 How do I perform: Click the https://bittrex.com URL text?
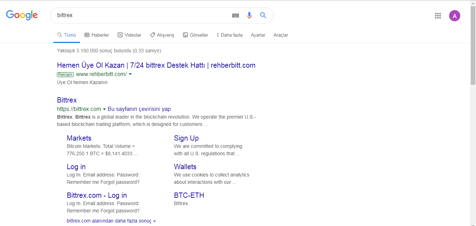(79, 109)
